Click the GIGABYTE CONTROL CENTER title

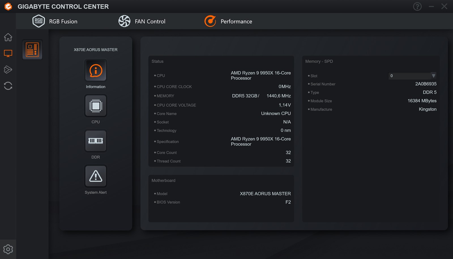[63, 7]
